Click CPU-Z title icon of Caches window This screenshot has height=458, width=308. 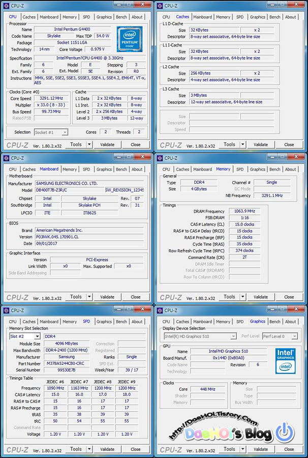tap(160, 6)
